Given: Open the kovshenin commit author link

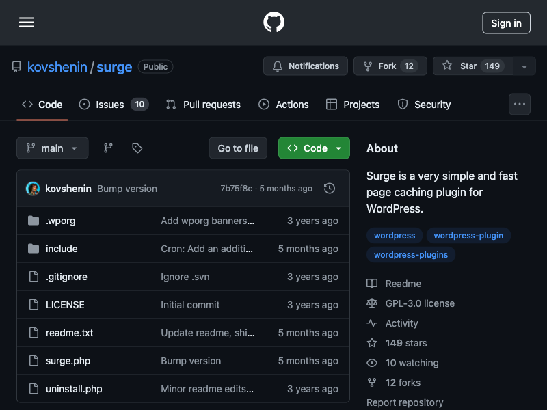Looking at the screenshot, I should click(x=68, y=189).
